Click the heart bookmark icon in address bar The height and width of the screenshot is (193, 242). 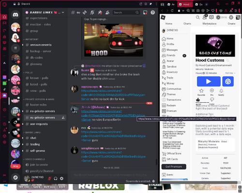[x=213, y=11]
